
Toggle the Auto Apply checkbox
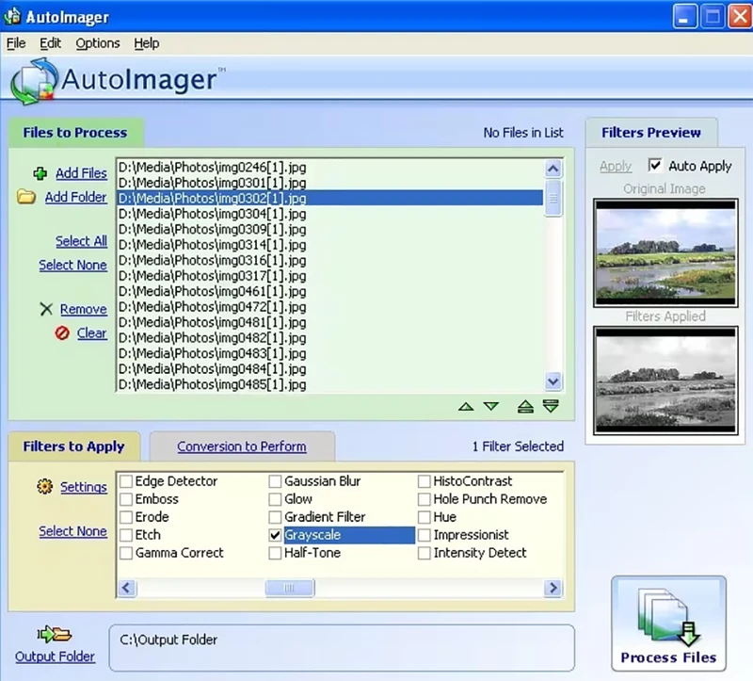[654, 166]
